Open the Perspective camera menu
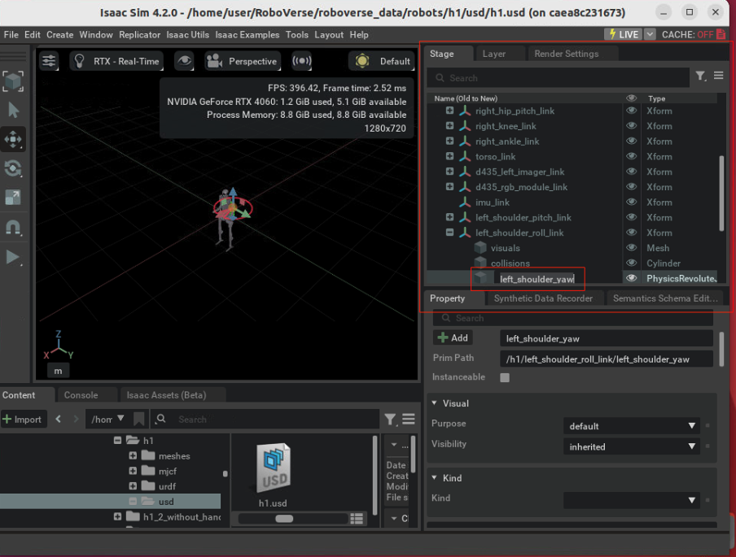The height and width of the screenshot is (557, 736). click(242, 61)
